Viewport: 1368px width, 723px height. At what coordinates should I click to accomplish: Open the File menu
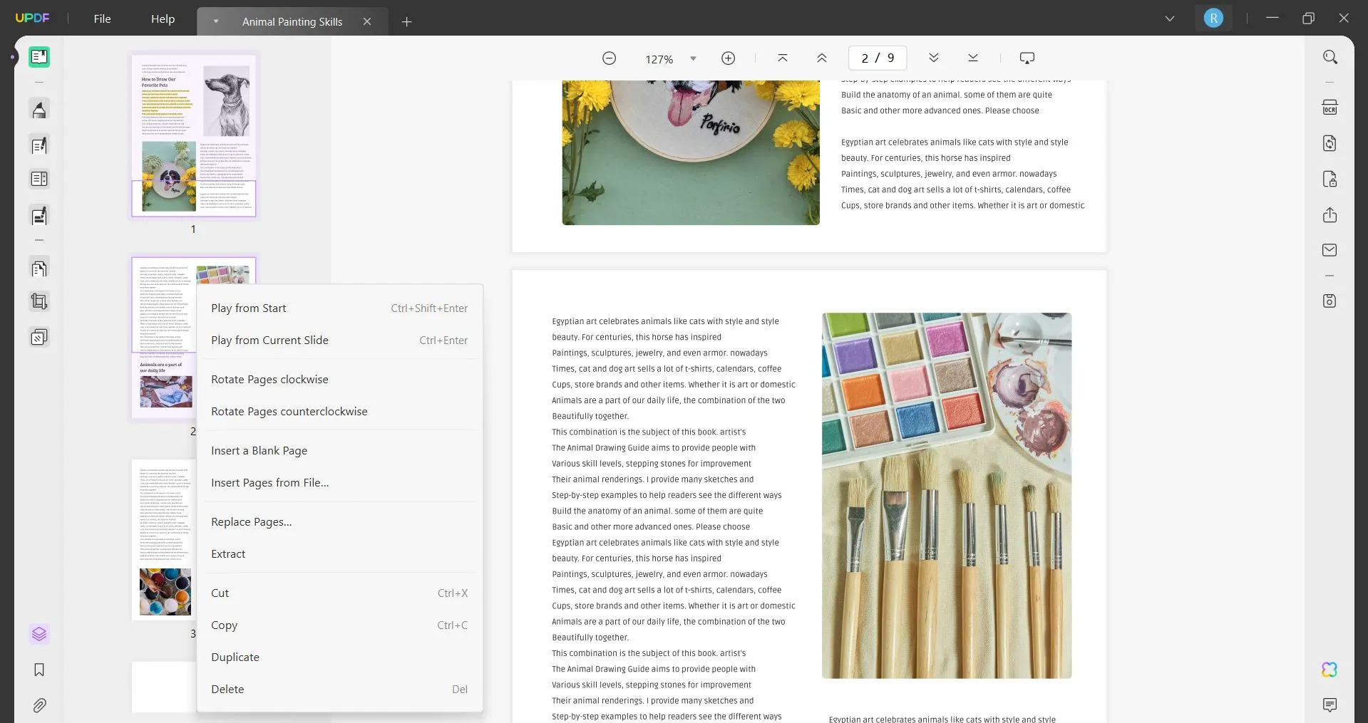click(102, 19)
